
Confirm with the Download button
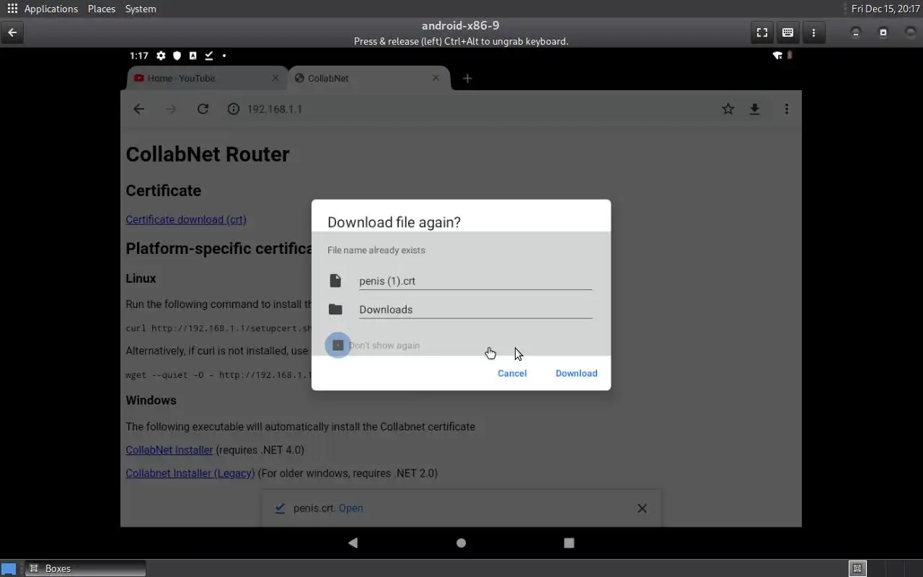(x=576, y=373)
